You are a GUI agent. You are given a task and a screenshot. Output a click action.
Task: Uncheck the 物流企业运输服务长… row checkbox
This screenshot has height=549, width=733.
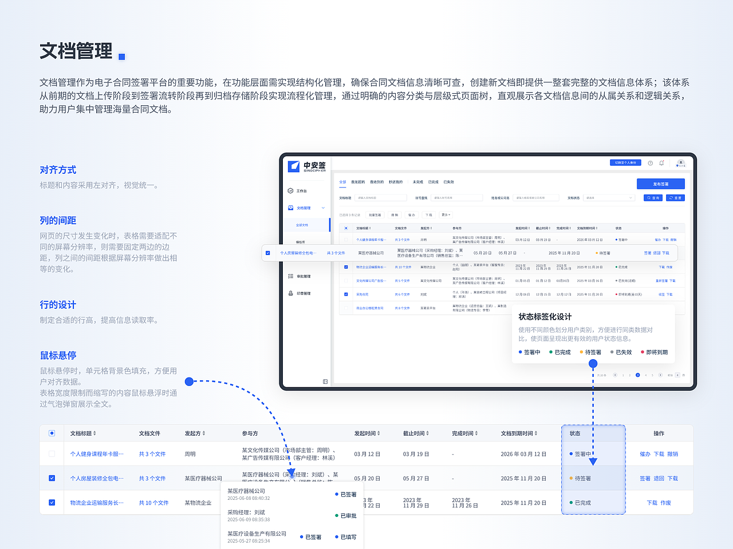[x=52, y=503]
